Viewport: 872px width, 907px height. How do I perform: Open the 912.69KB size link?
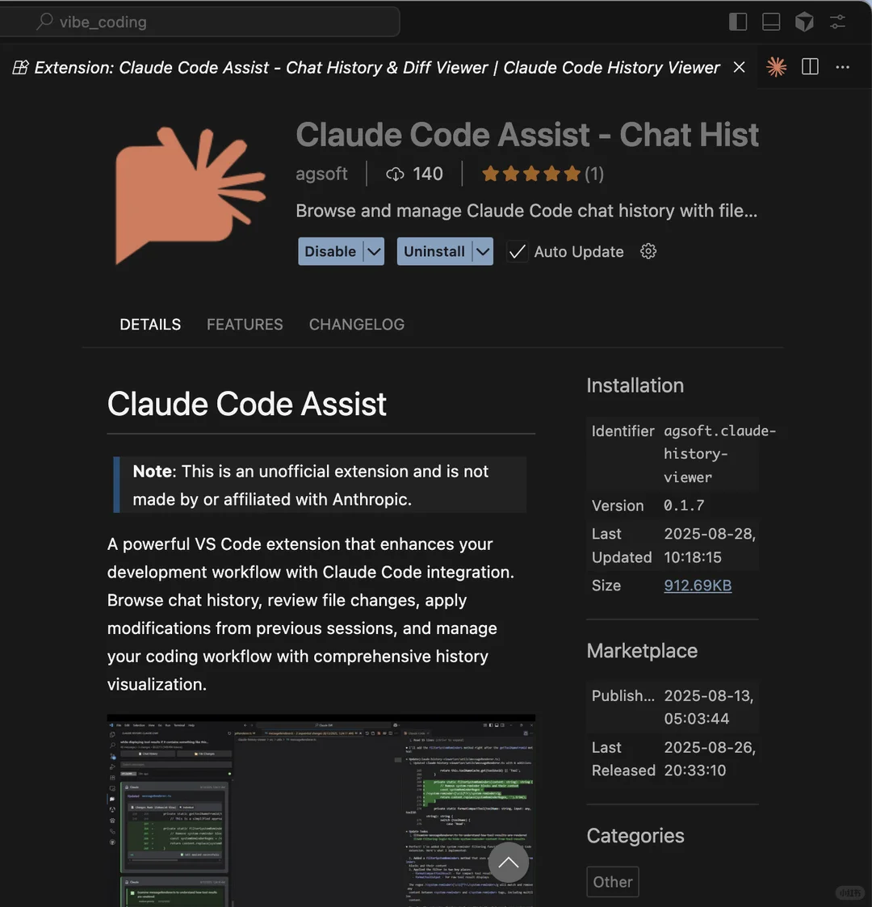pos(698,586)
